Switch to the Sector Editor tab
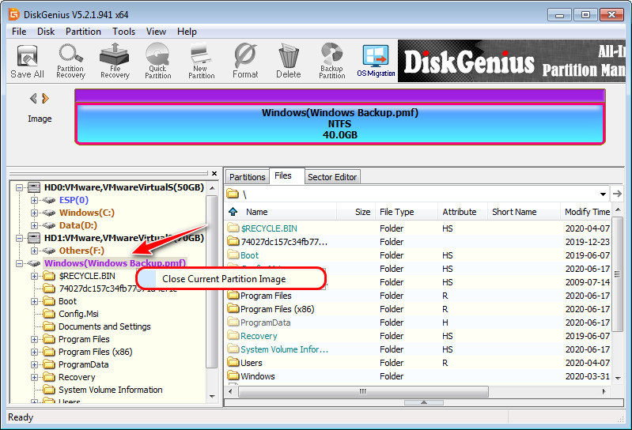The image size is (632, 430). click(332, 177)
